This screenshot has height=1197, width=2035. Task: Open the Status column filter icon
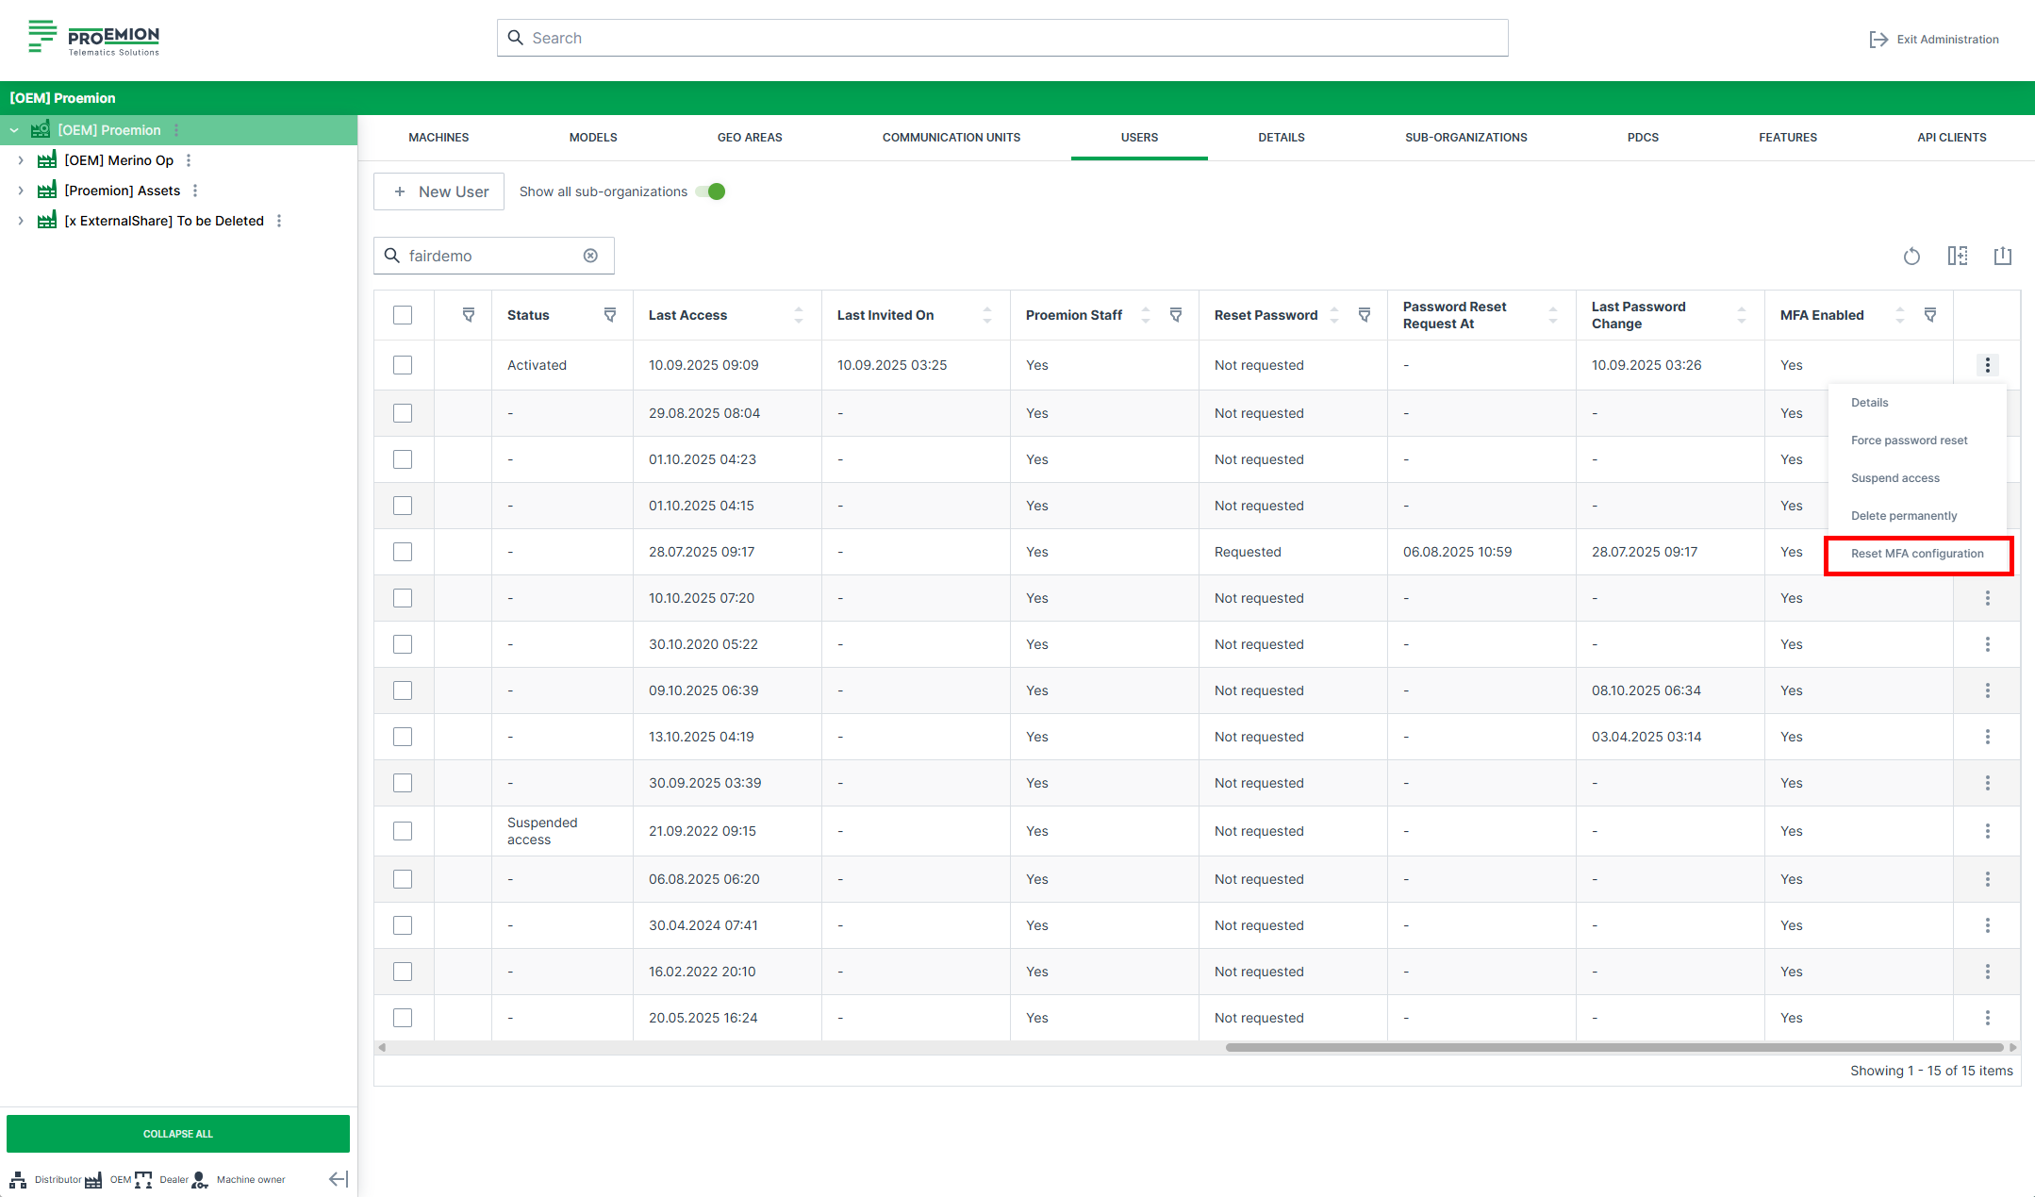(x=610, y=315)
